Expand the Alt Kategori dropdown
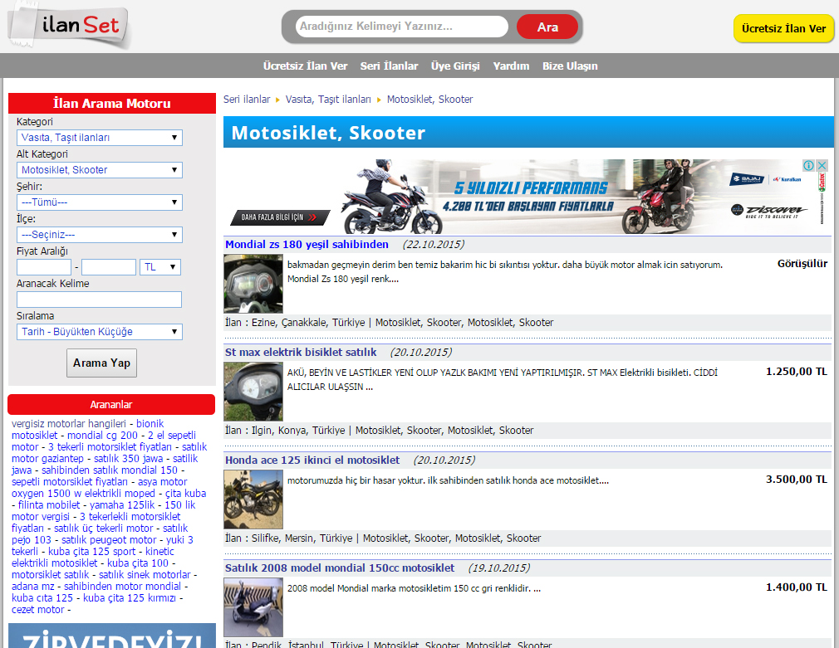Viewport: 839px width, 648px height. tap(99, 170)
